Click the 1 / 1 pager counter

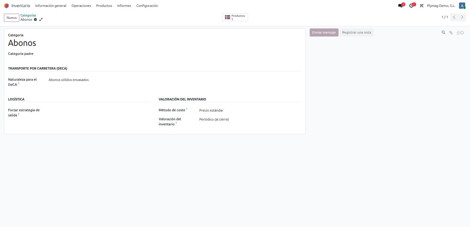(445, 17)
